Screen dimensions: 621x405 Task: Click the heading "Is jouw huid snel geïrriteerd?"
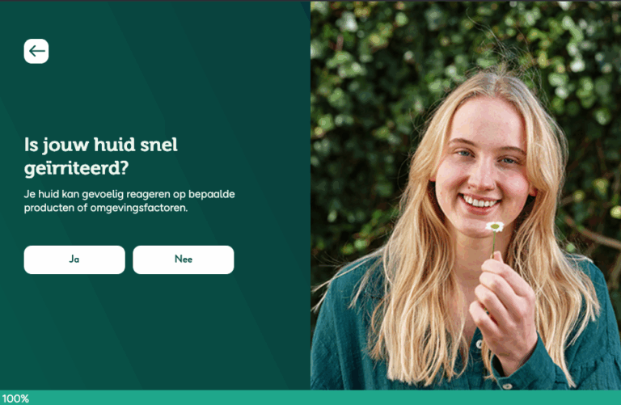click(101, 156)
